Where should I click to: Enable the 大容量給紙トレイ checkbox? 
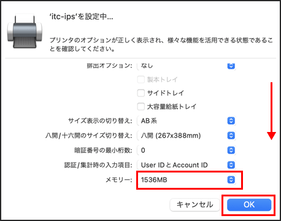click(x=141, y=107)
